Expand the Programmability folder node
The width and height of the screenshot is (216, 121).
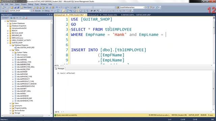(x=10, y=108)
